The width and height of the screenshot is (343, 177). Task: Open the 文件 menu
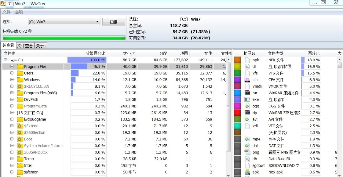(6, 12)
